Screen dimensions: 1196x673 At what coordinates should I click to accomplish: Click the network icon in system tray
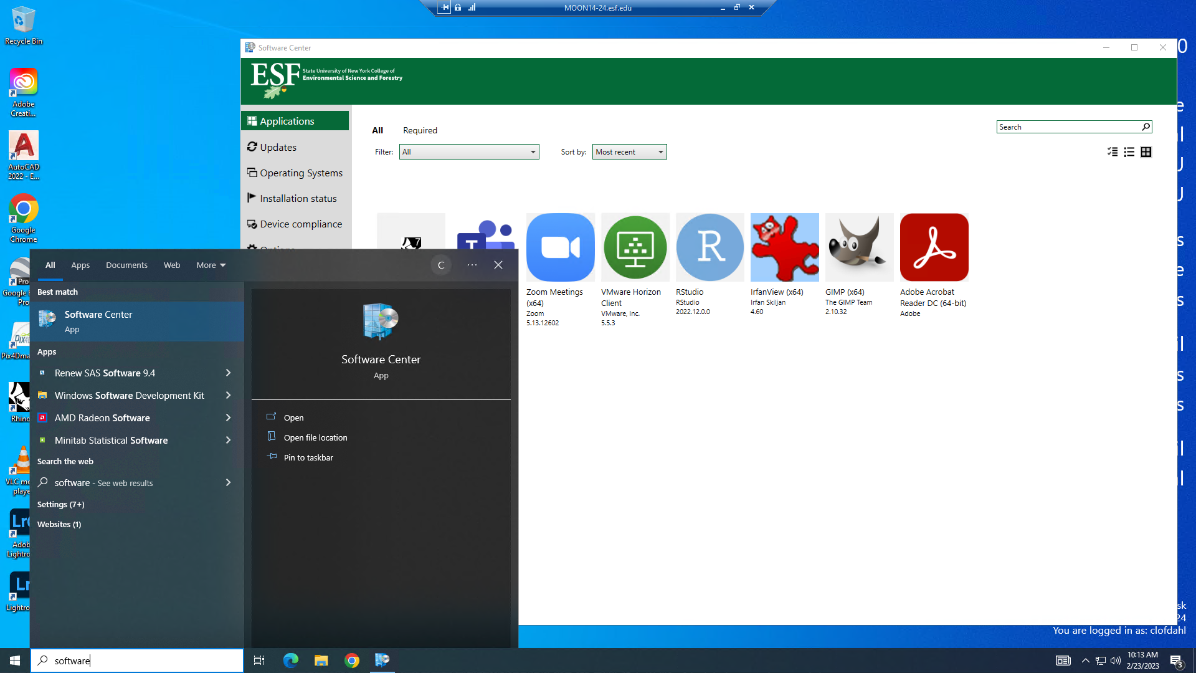click(1101, 661)
